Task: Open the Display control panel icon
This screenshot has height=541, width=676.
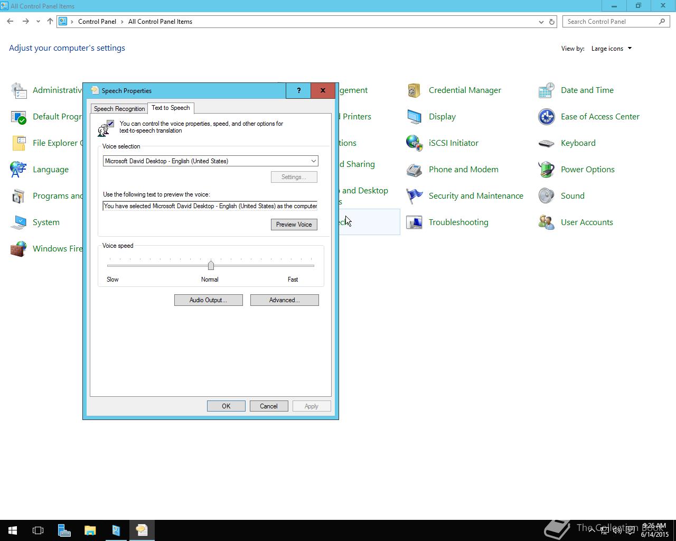Action: coord(414,117)
